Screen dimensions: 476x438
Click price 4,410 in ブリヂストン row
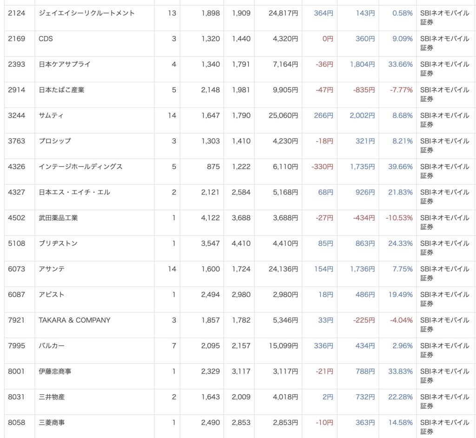pos(241,243)
